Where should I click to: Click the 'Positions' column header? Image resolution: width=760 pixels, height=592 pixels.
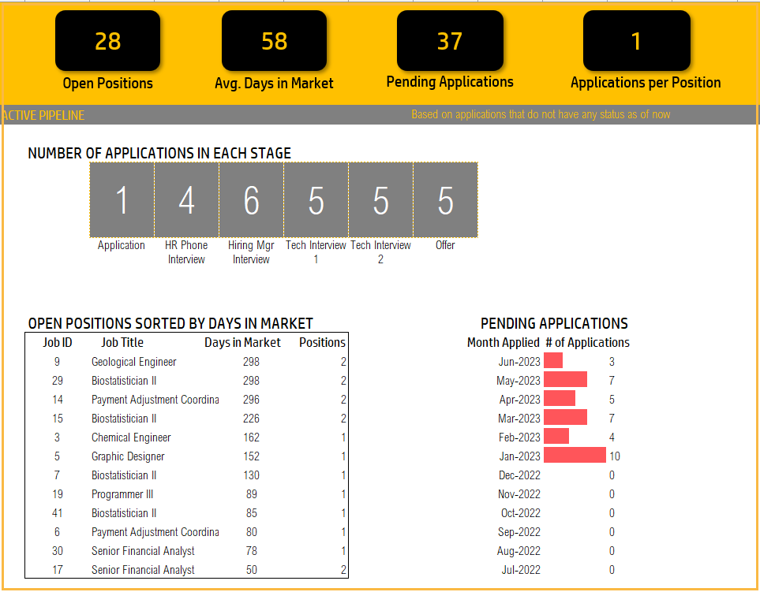pos(322,343)
